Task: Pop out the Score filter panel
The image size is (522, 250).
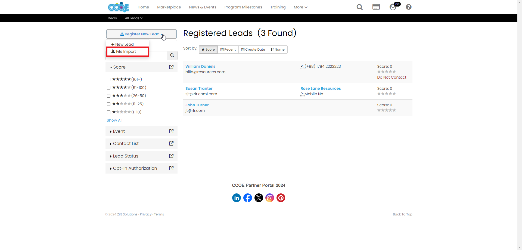Action: pyautogui.click(x=171, y=67)
